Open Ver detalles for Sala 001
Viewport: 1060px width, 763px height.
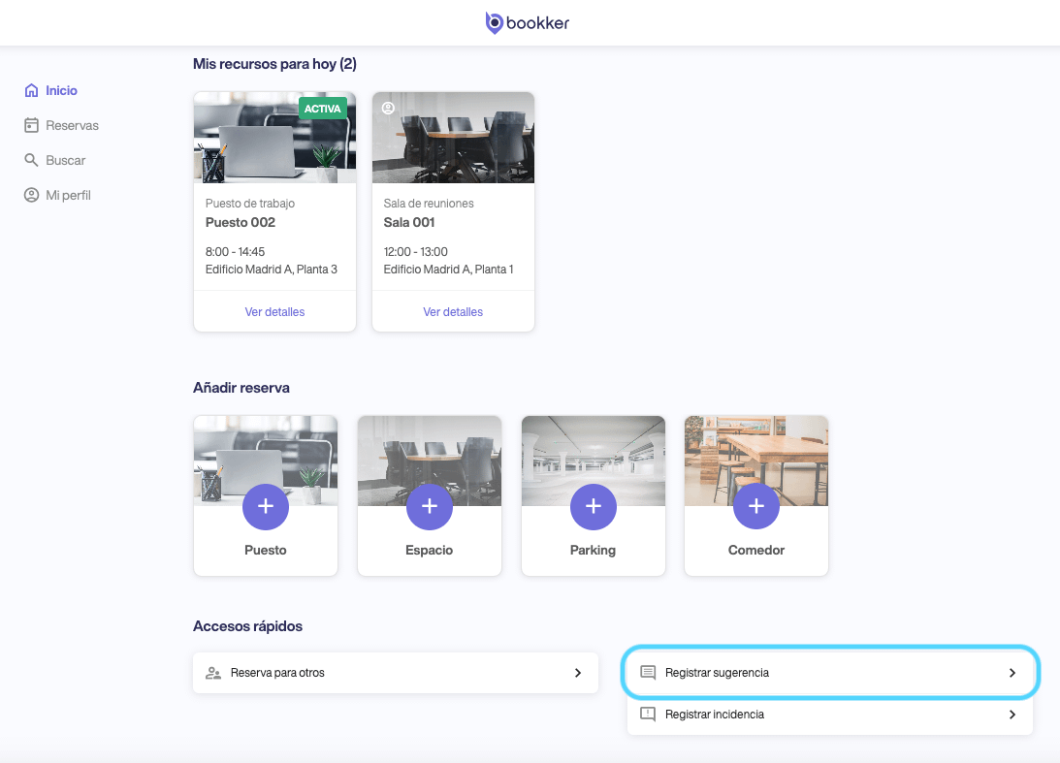pyautogui.click(x=453, y=312)
